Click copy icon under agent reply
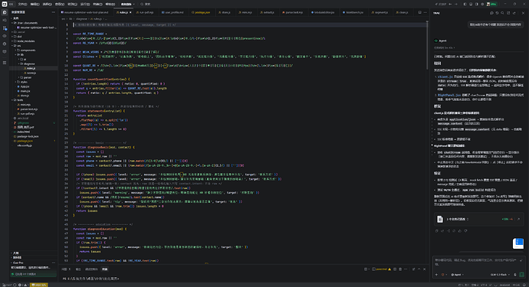Viewport: 529px width, 287px height. pos(437,231)
